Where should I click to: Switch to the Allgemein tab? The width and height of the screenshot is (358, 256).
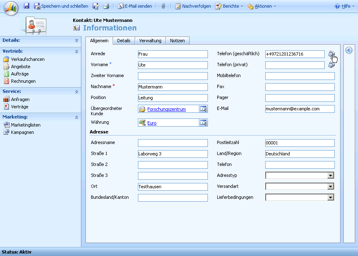(99, 41)
